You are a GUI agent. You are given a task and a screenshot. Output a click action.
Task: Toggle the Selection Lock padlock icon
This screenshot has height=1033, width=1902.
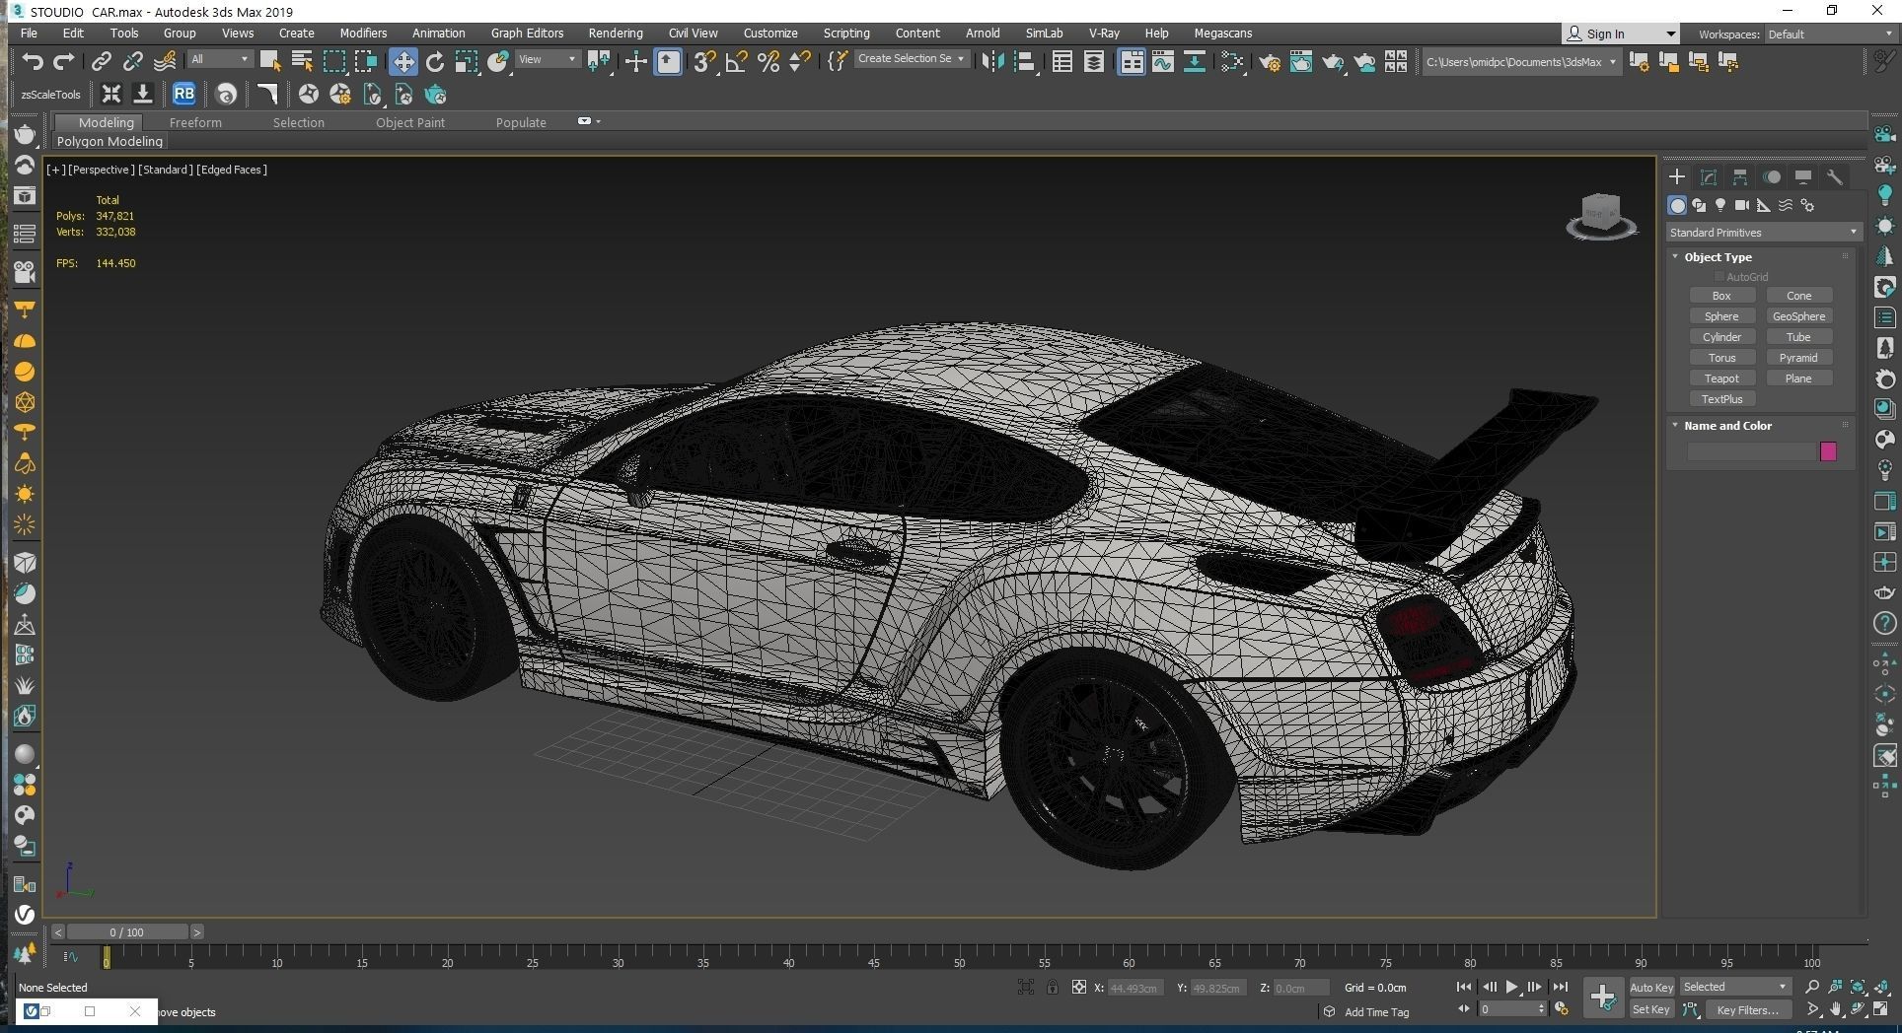[x=1053, y=987]
